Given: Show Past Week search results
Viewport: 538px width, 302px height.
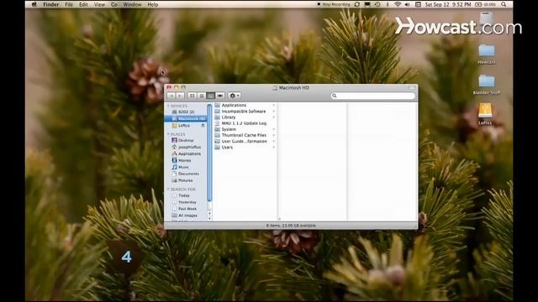Looking at the screenshot, I should point(186,209).
